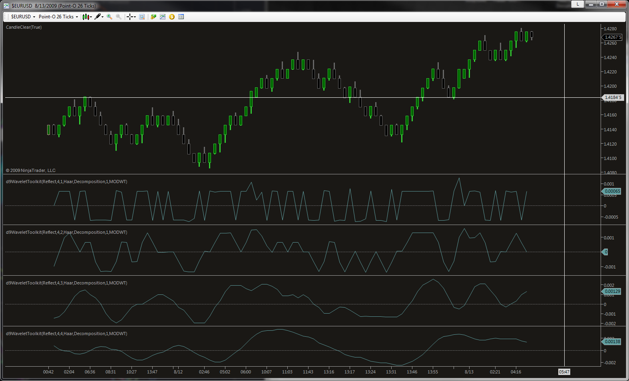
Task: Click the 0.00138 indicator value marker
Action: [x=611, y=342]
